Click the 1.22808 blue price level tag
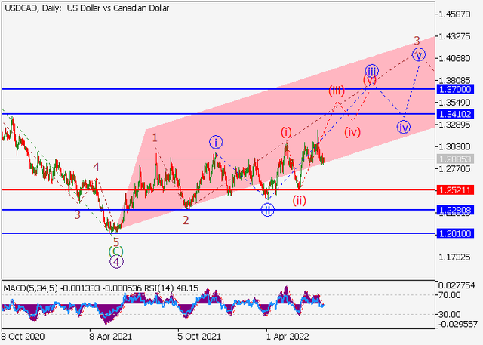The width and height of the screenshot is (483, 345). click(x=455, y=210)
